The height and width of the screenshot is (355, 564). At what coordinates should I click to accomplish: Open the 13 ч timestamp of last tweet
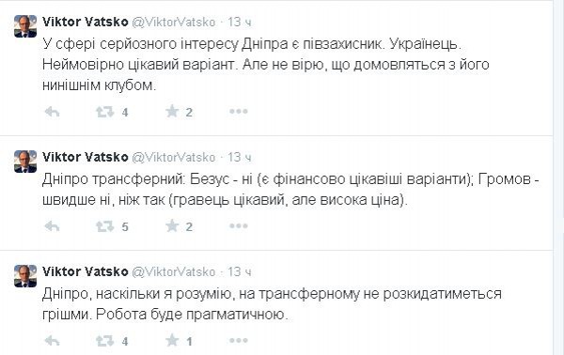pyautogui.click(x=239, y=271)
